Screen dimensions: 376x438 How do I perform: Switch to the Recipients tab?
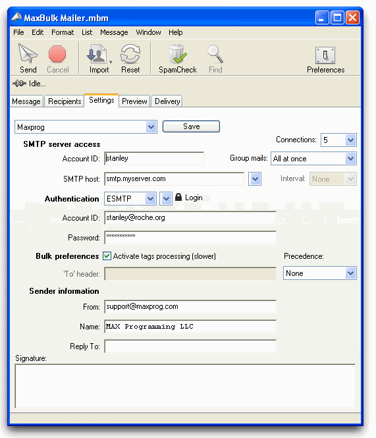click(65, 101)
